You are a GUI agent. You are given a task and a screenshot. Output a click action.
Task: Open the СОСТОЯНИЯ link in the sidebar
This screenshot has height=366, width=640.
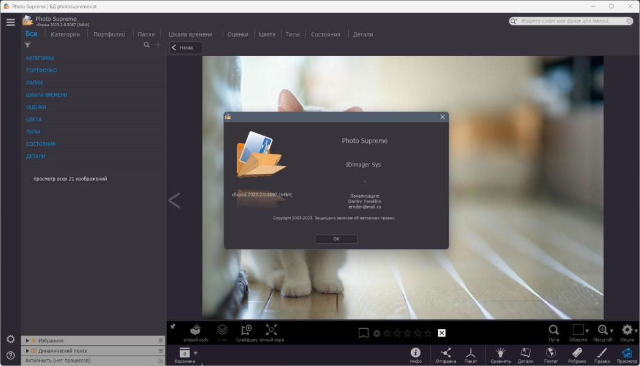click(x=41, y=143)
